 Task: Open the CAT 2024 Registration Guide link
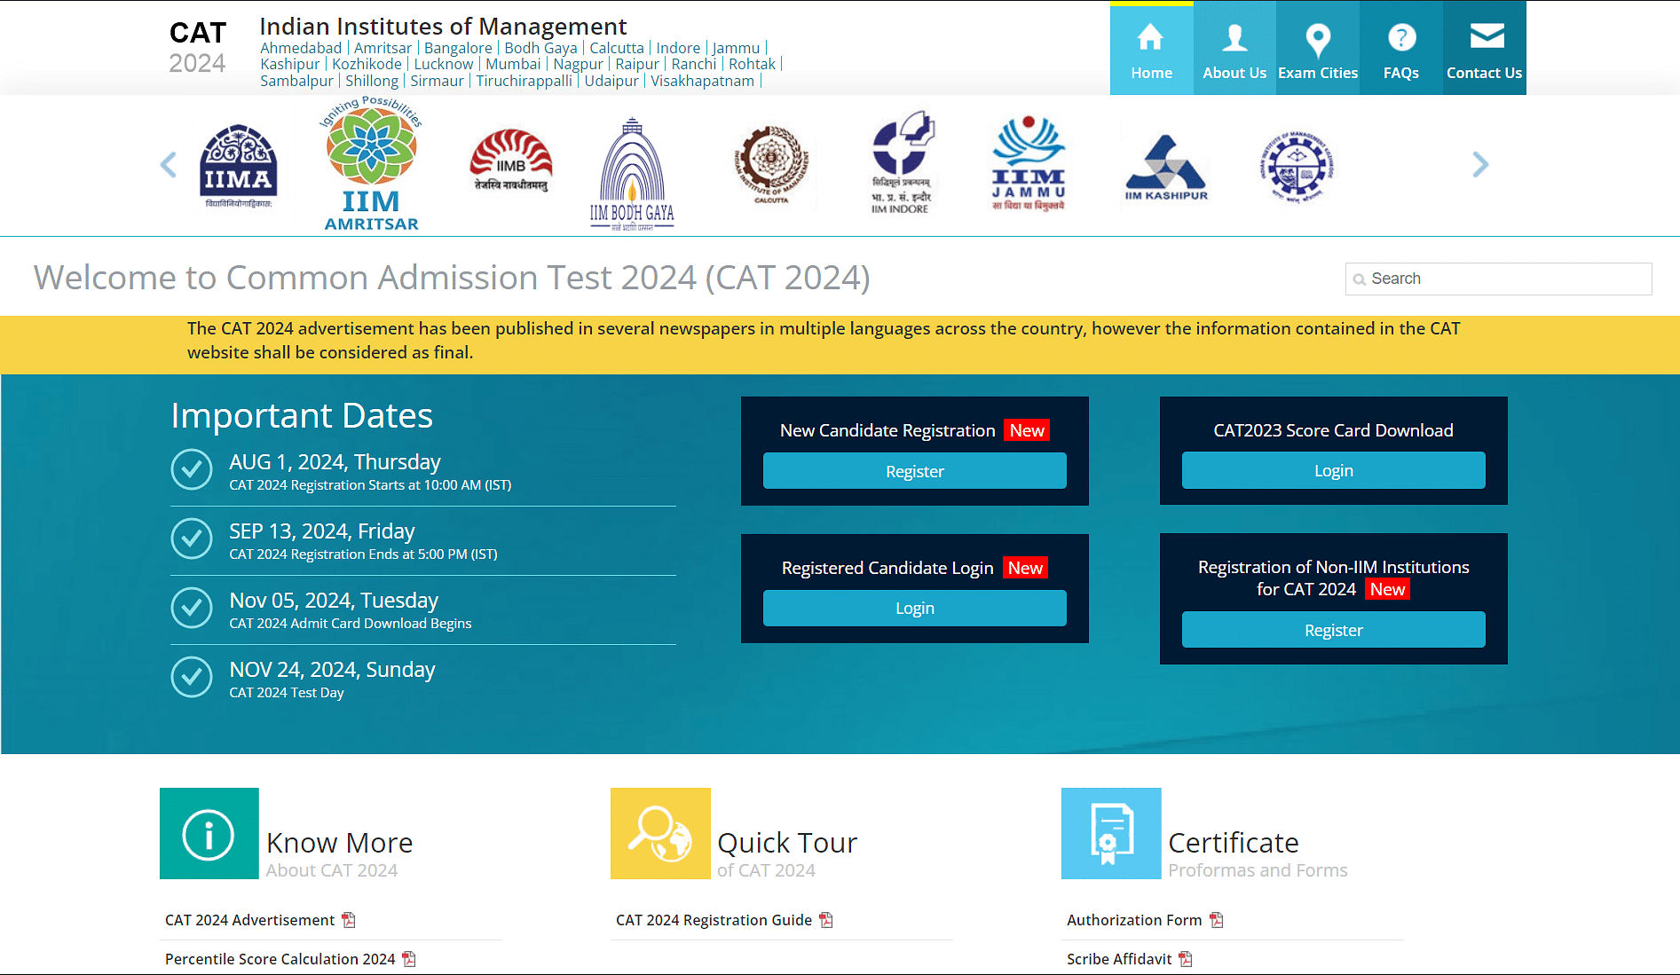point(714,920)
